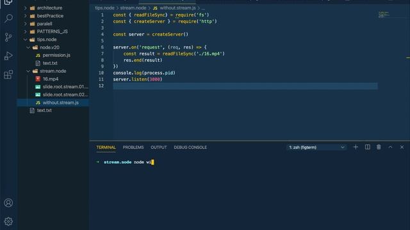Screen dimensions: 410x230
Task: Open text.txt inside node.v20 folder
Action: click(50, 63)
